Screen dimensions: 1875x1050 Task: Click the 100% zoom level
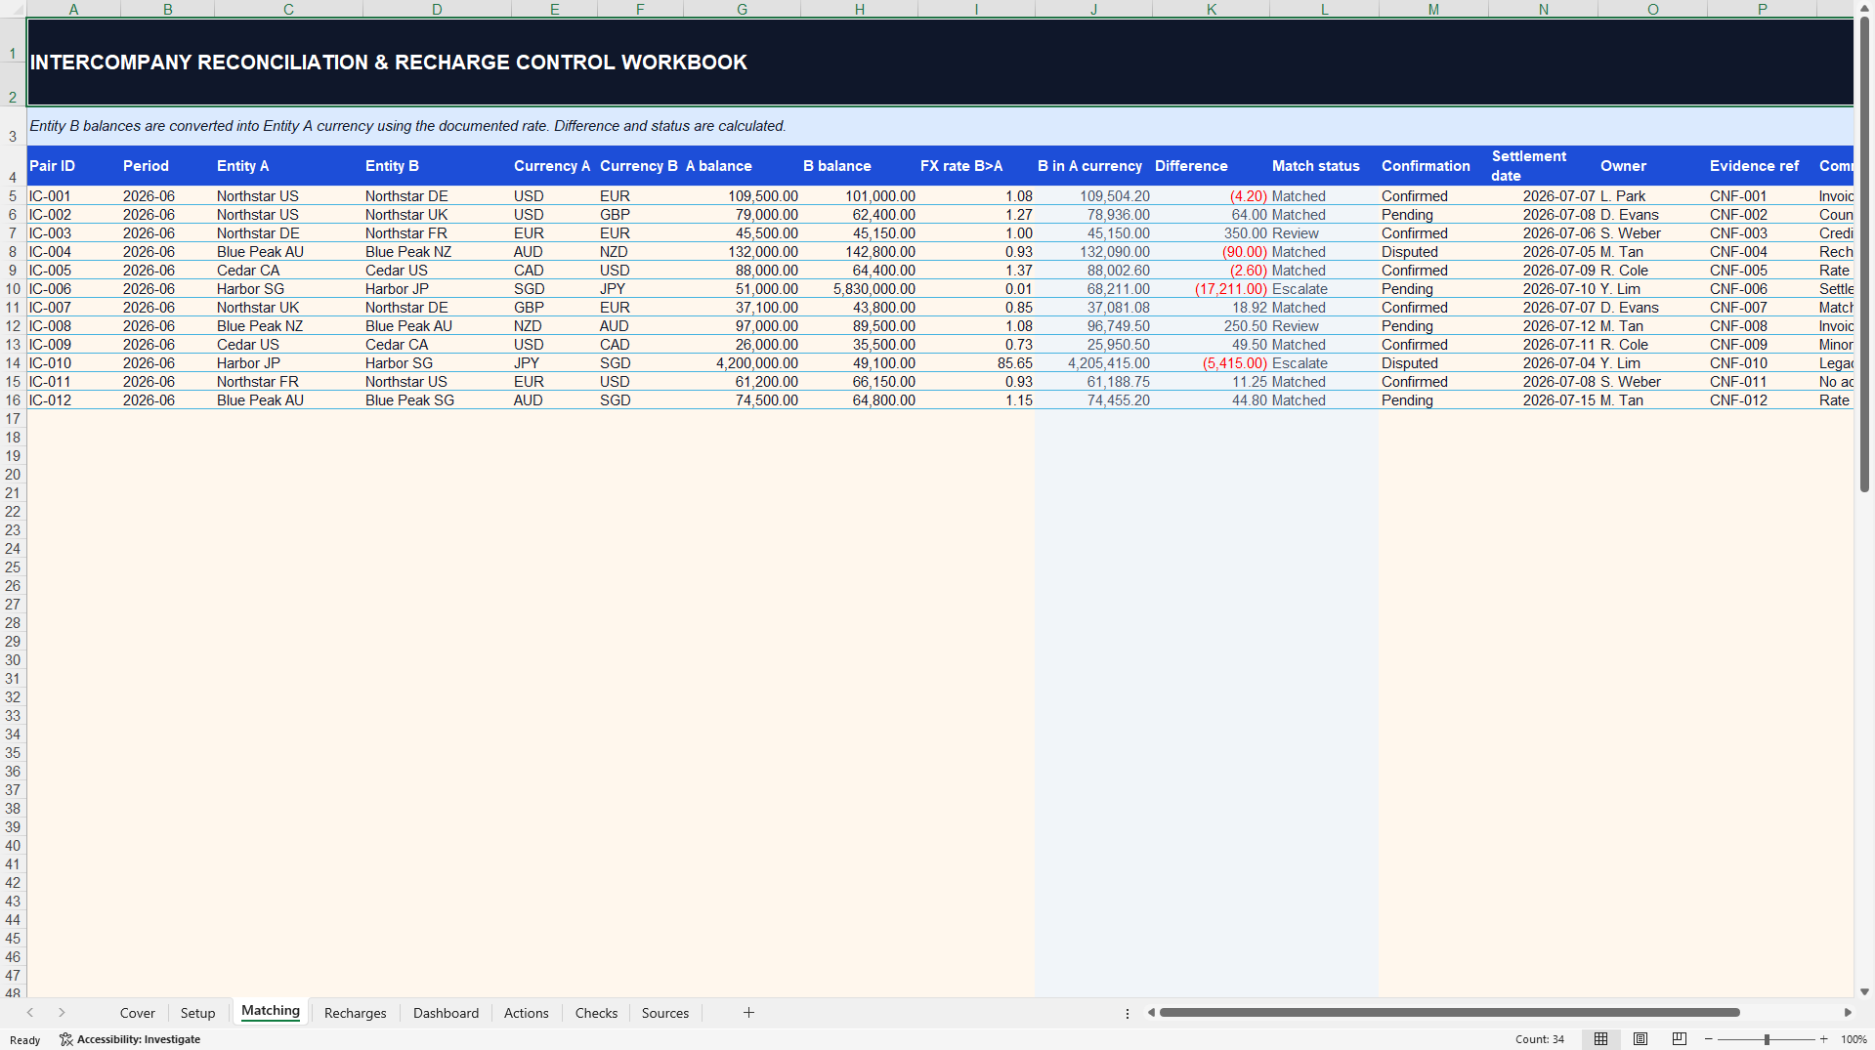pyautogui.click(x=1854, y=1039)
